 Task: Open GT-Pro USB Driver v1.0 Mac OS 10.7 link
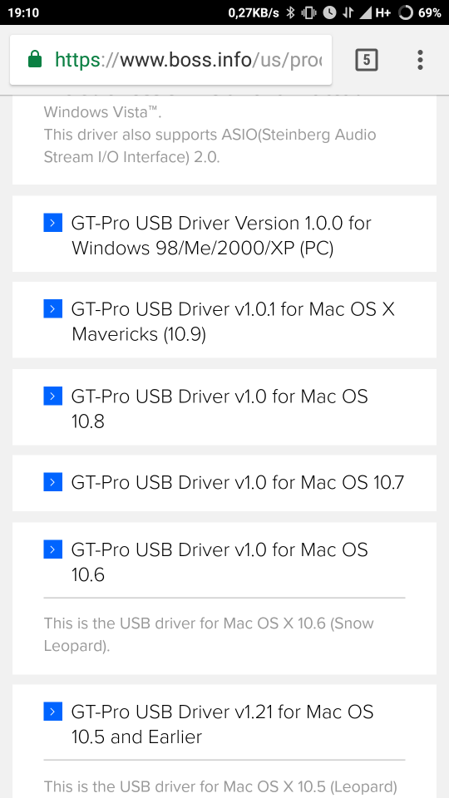238,482
